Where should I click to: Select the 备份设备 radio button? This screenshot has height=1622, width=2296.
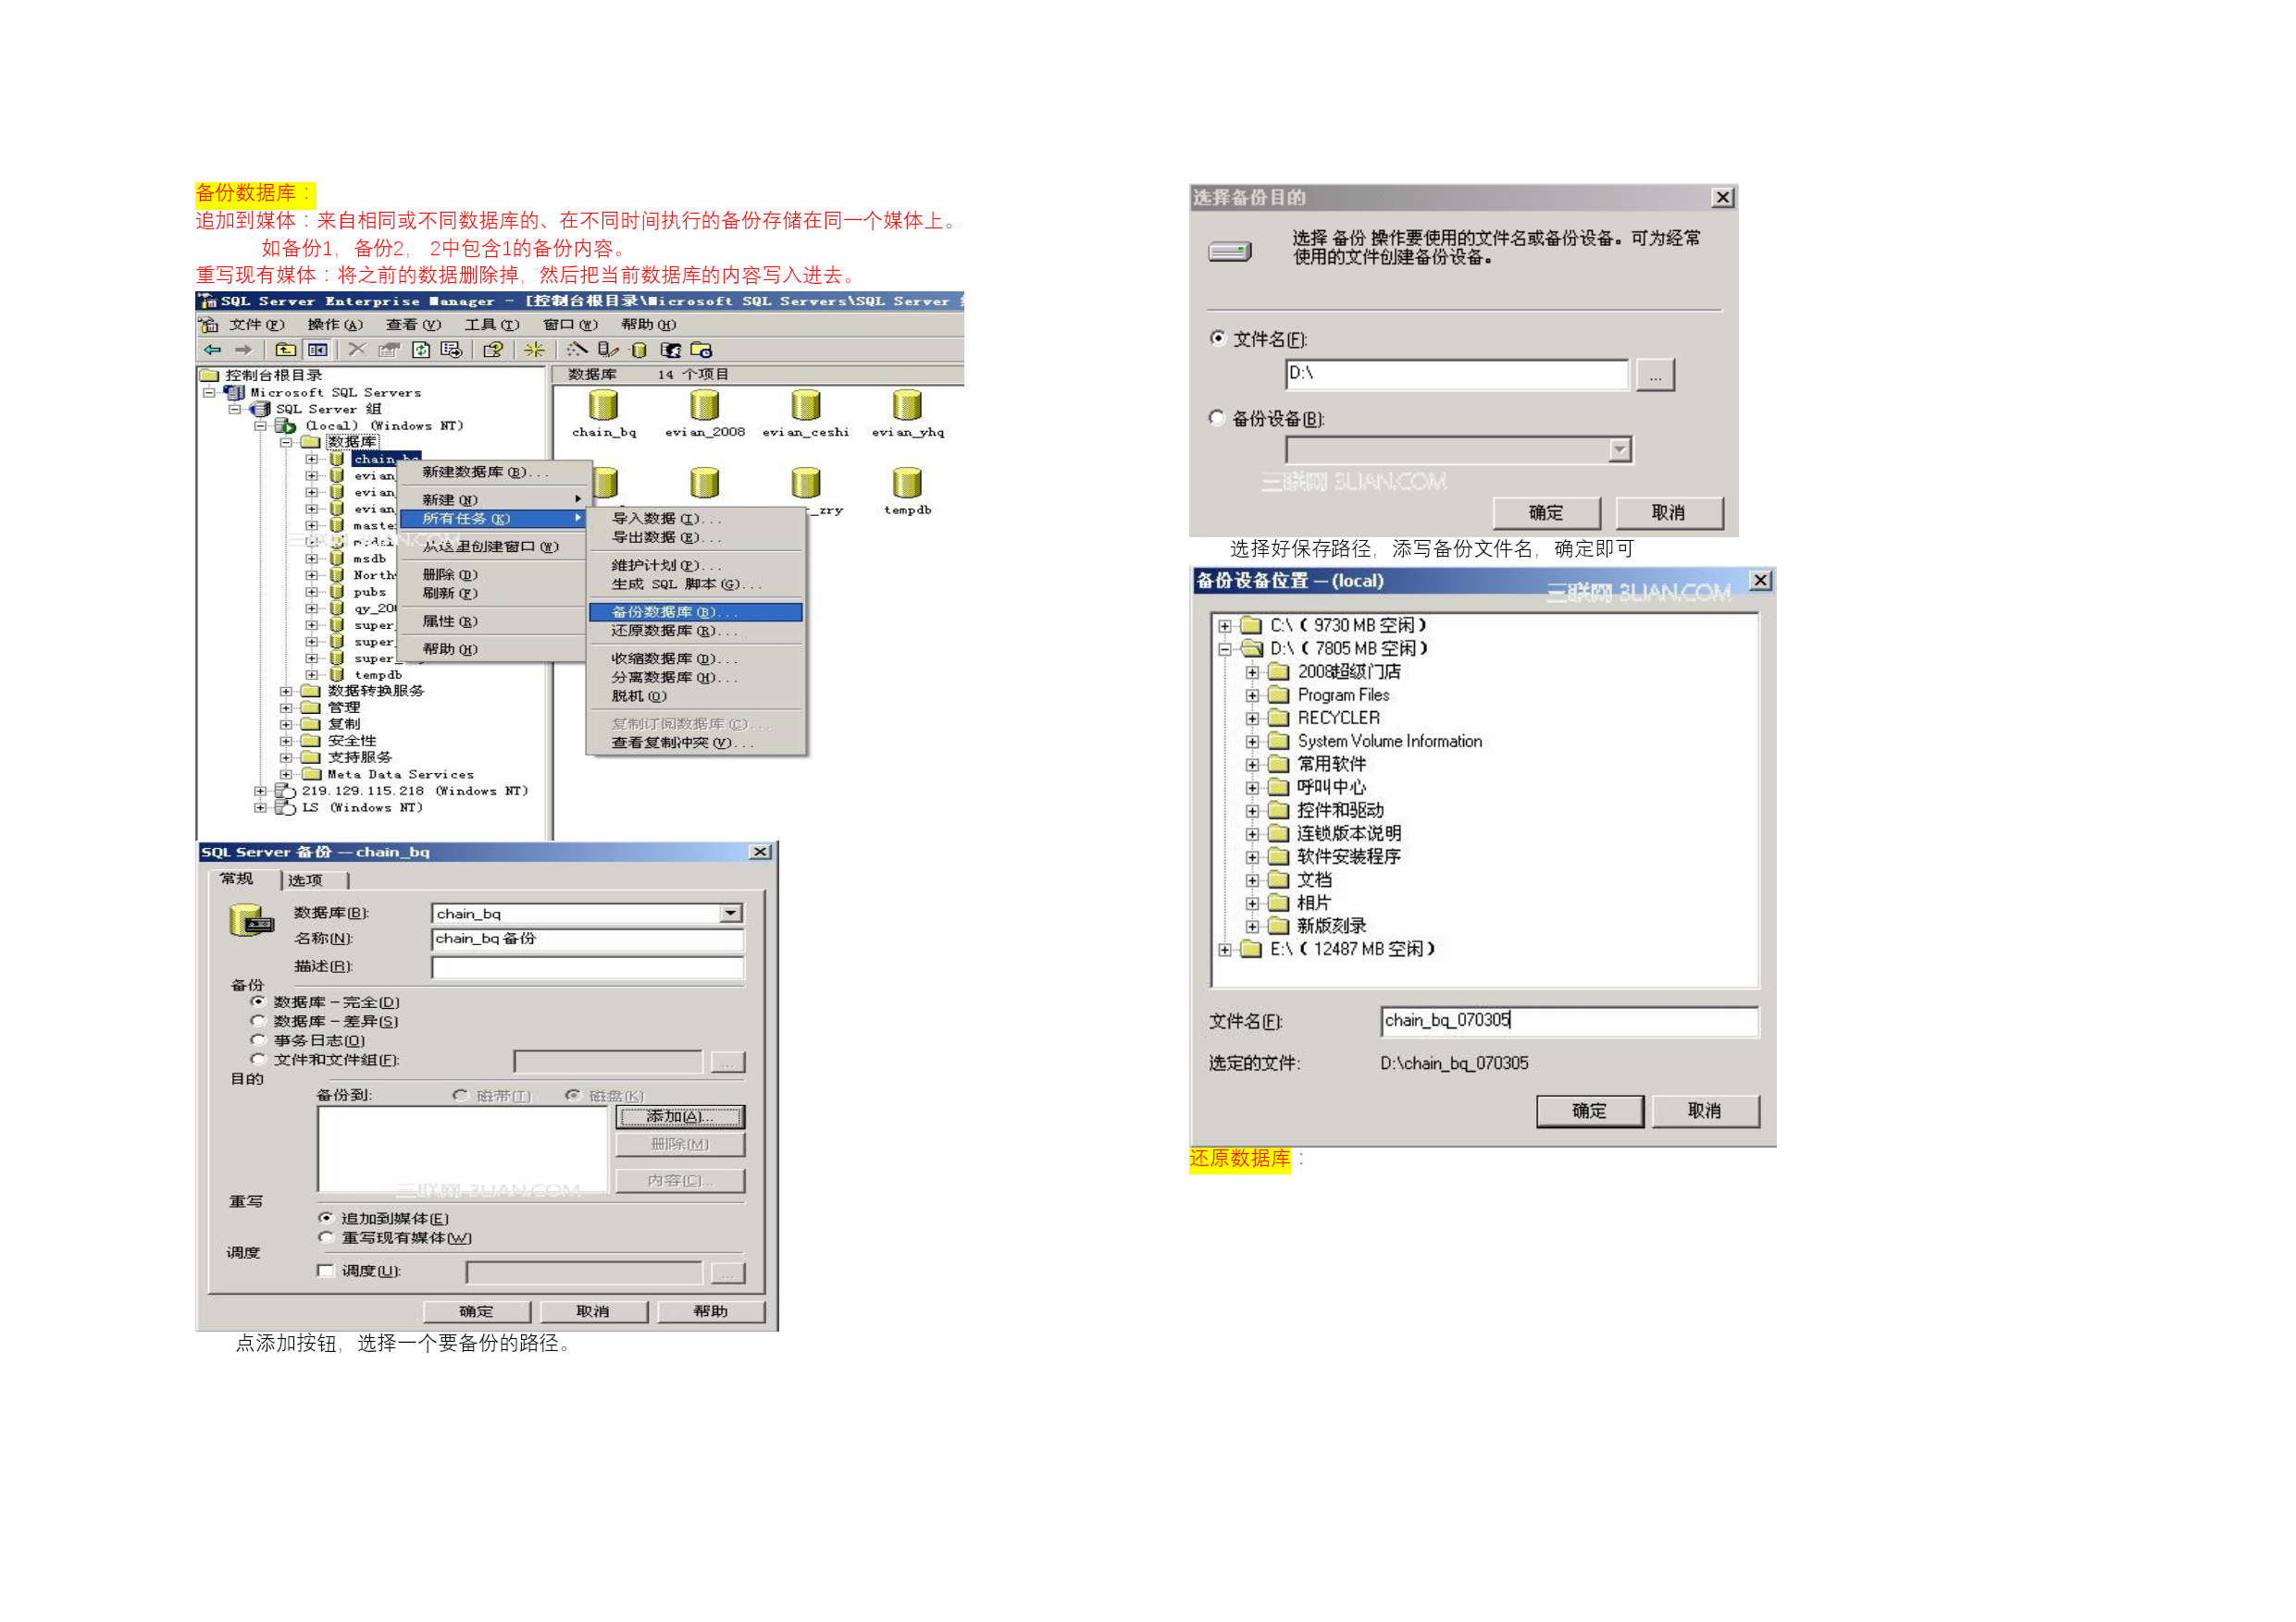pyautogui.click(x=1217, y=418)
